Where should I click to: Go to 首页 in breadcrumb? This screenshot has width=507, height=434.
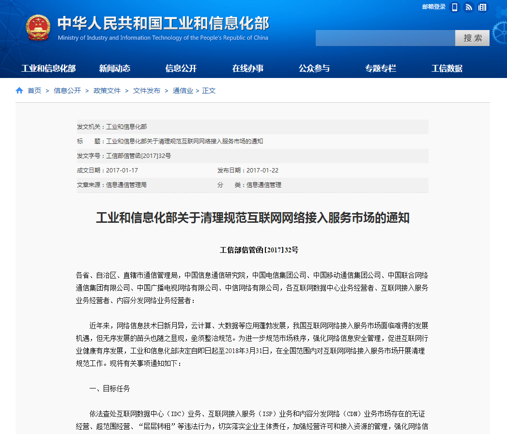[x=34, y=91]
